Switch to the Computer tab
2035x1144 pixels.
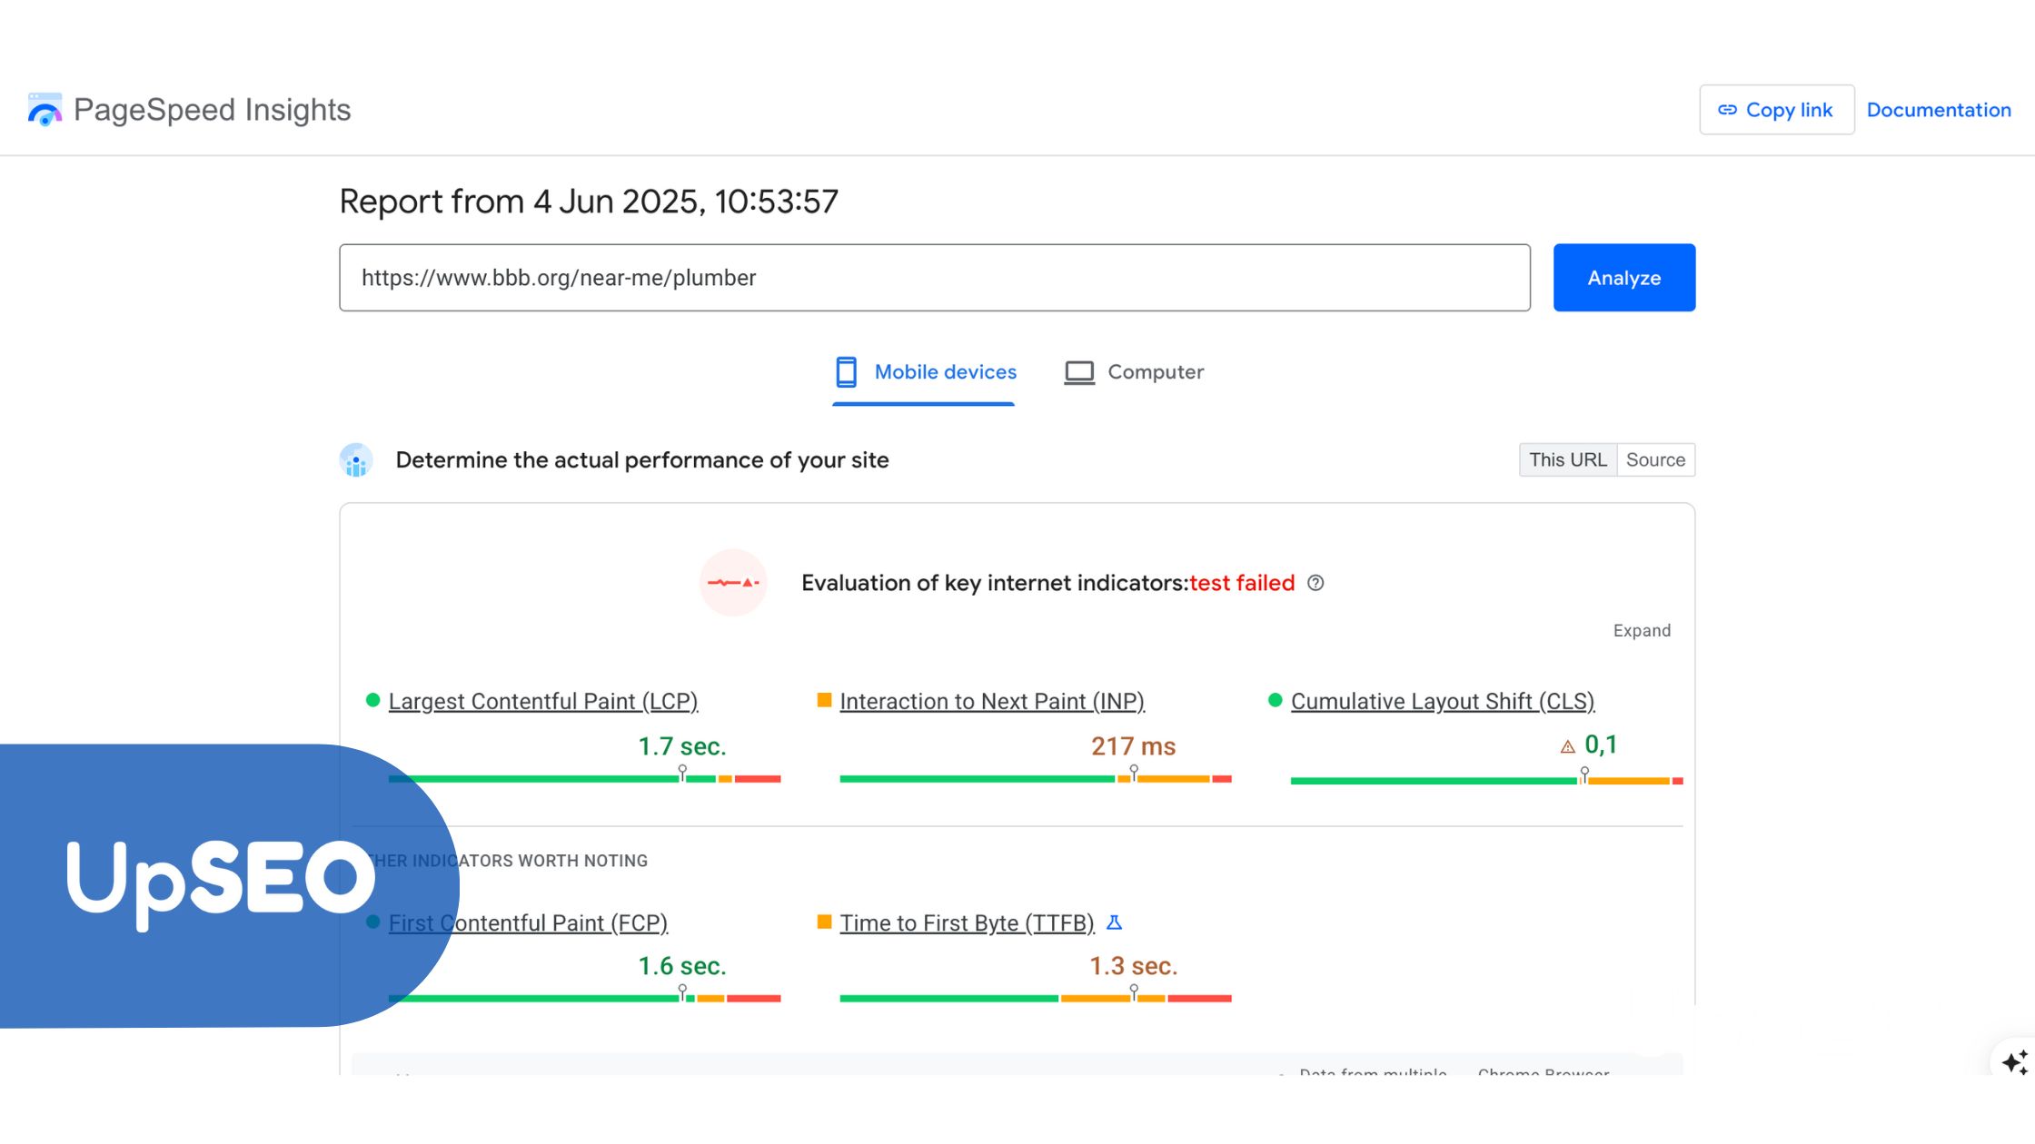point(1134,372)
